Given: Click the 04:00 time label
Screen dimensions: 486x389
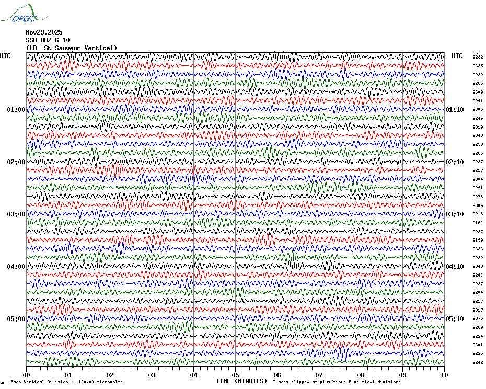Looking at the screenshot, I should (x=16, y=267).
